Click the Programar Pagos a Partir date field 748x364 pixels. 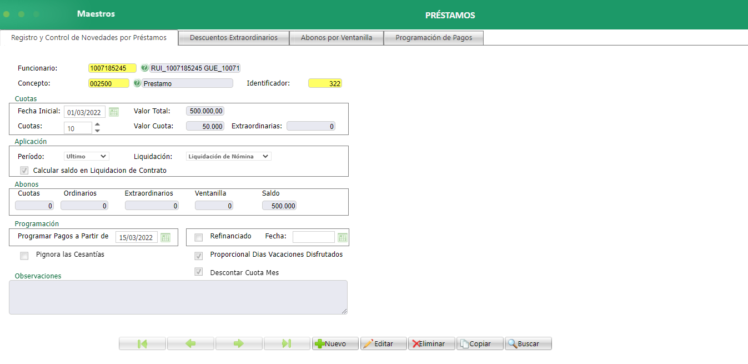137,237
